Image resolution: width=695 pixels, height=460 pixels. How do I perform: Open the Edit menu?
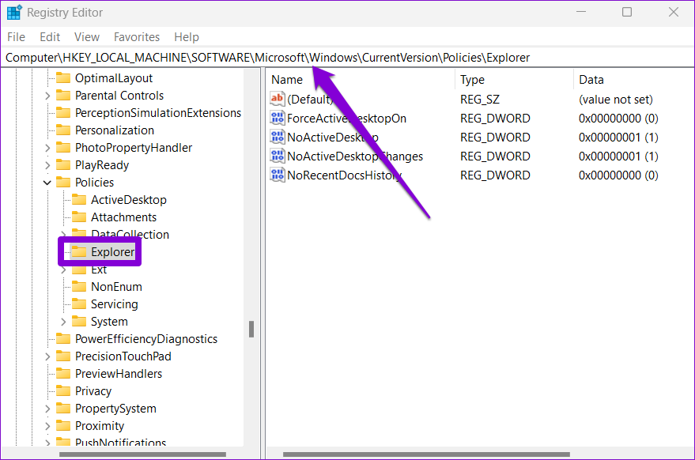click(x=50, y=37)
